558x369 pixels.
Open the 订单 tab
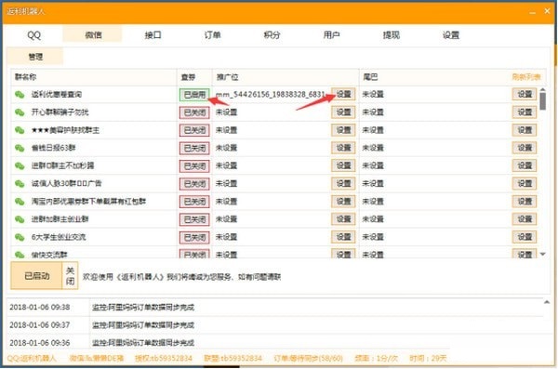212,35
